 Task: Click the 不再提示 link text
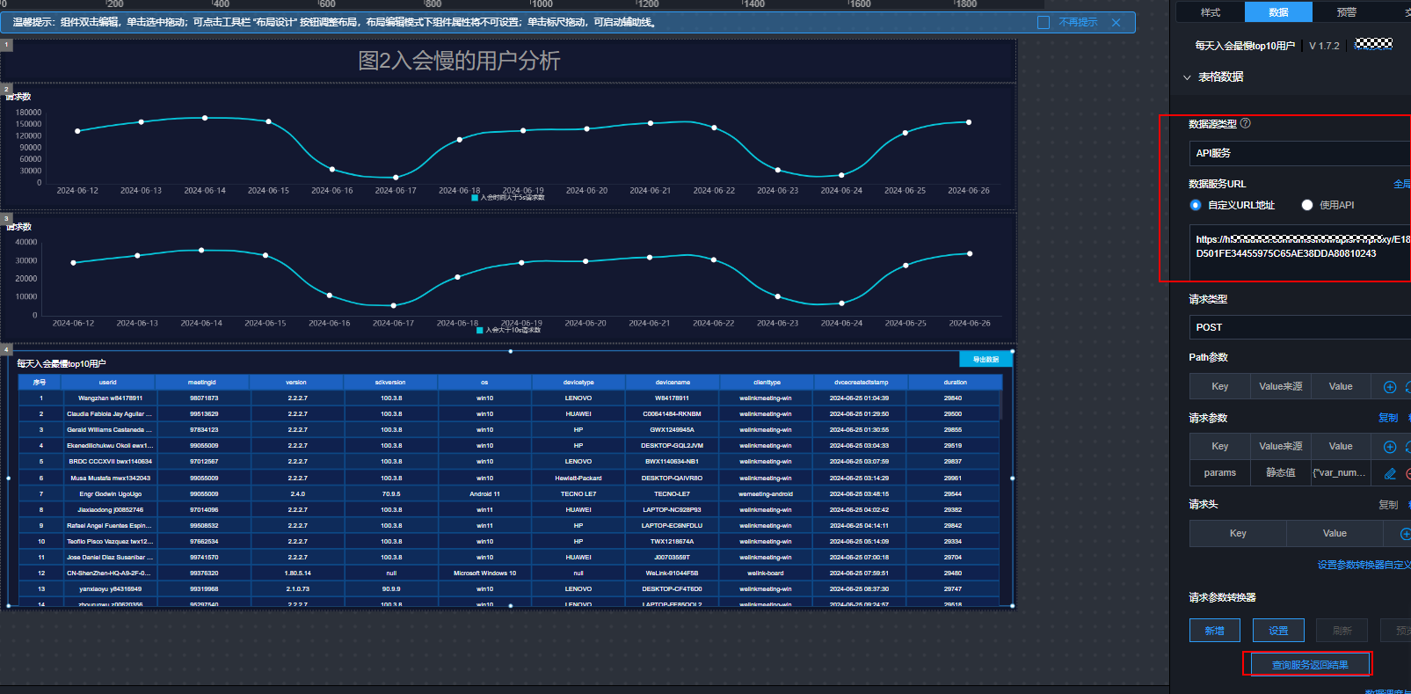pyautogui.click(x=1078, y=23)
